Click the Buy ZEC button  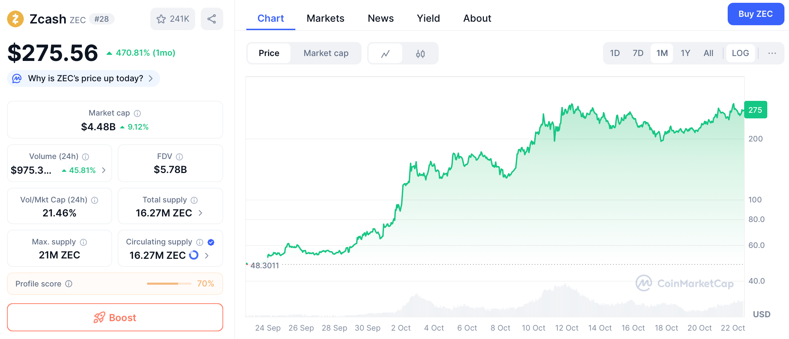(x=755, y=14)
